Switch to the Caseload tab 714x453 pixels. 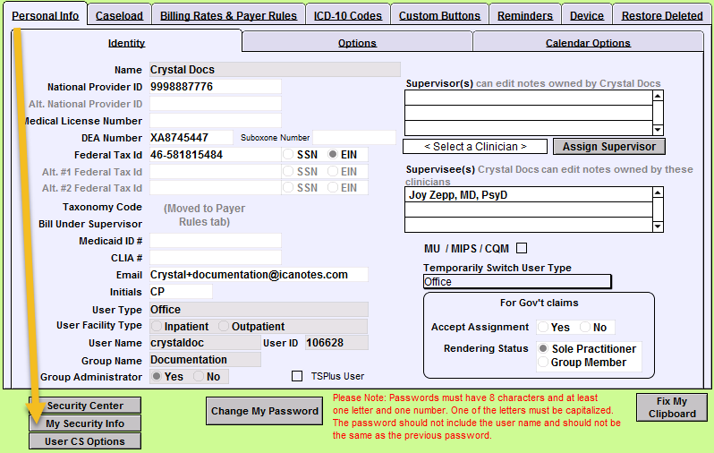coord(118,15)
